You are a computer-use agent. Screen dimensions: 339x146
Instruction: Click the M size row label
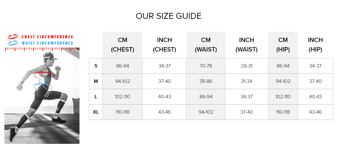[96, 81]
